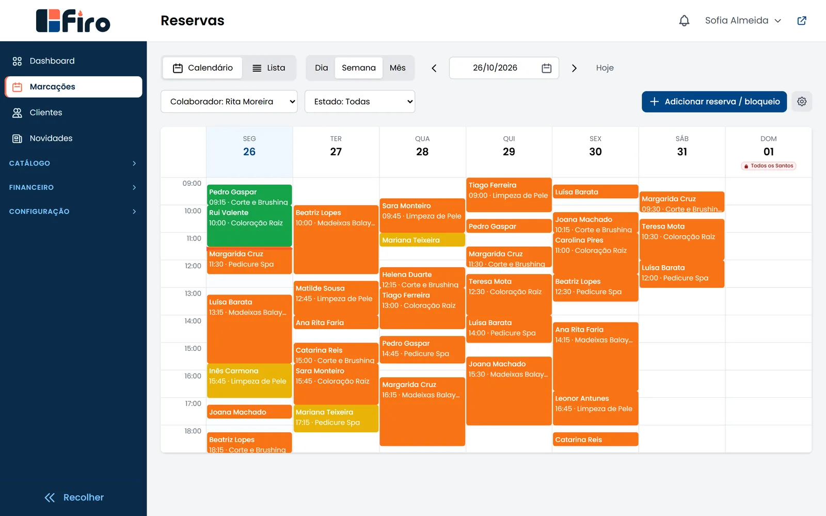Open Rui Valente's 10:00 Coloração Raiz booking

click(x=249, y=226)
